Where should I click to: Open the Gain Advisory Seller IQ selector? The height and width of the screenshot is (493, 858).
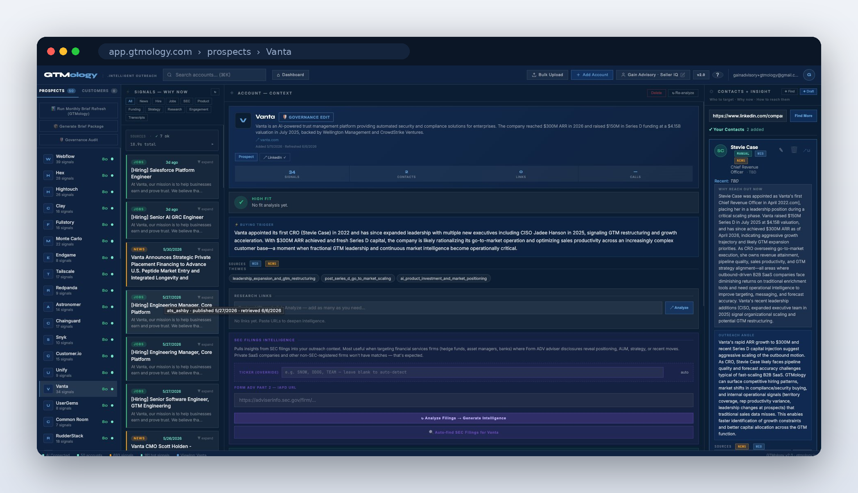[x=653, y=75]
